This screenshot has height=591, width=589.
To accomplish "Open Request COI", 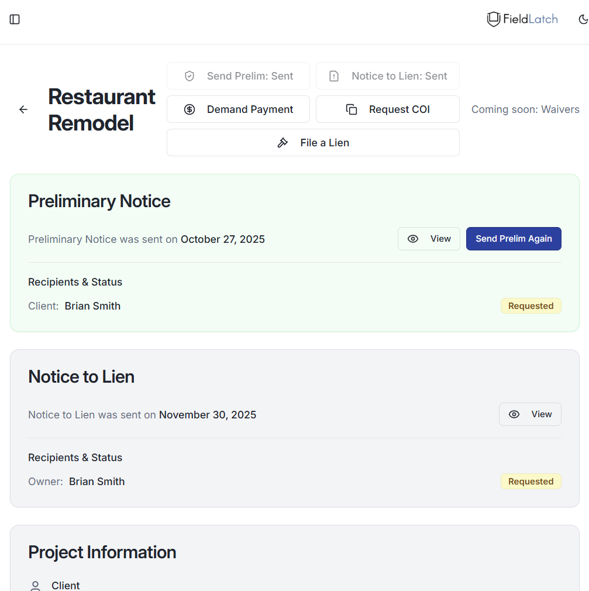I will pos(387,109).
